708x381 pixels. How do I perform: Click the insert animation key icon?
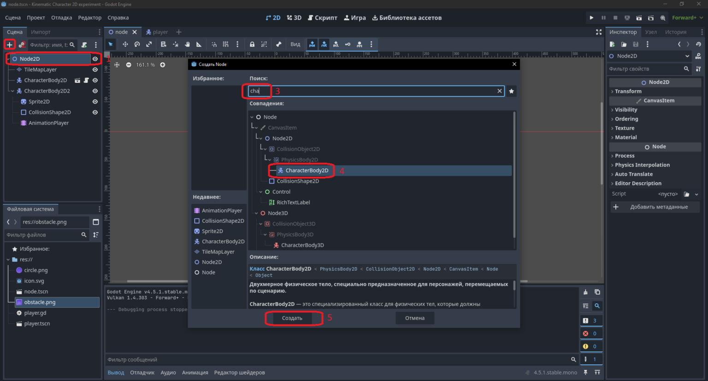(348, 44)
